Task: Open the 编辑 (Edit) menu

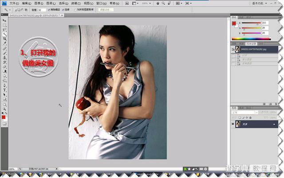Action: [x=26, y=3]
